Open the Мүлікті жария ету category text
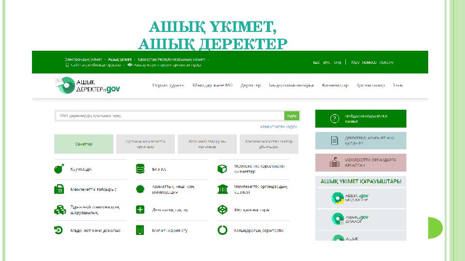The height and width of the screenshot is (261, 465). tap(170, 230)
